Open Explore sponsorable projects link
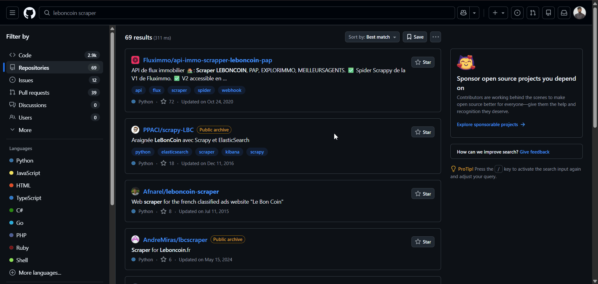Image resolution: width=598 pixels, height=284 pixels. click(491, 125)
